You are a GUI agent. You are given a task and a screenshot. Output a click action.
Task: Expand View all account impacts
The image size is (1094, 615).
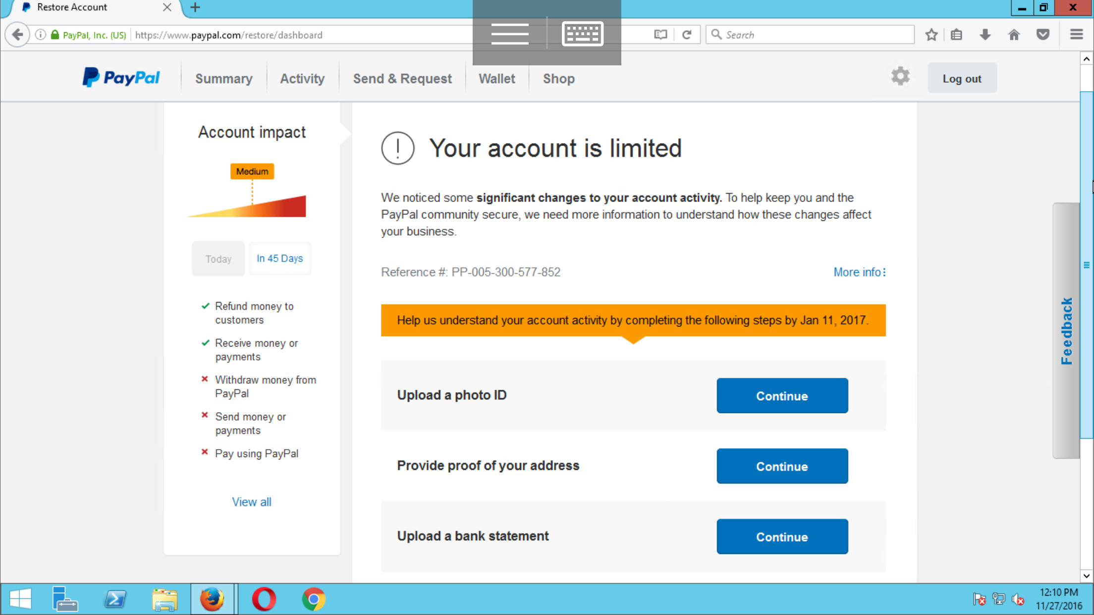[252, 502]
